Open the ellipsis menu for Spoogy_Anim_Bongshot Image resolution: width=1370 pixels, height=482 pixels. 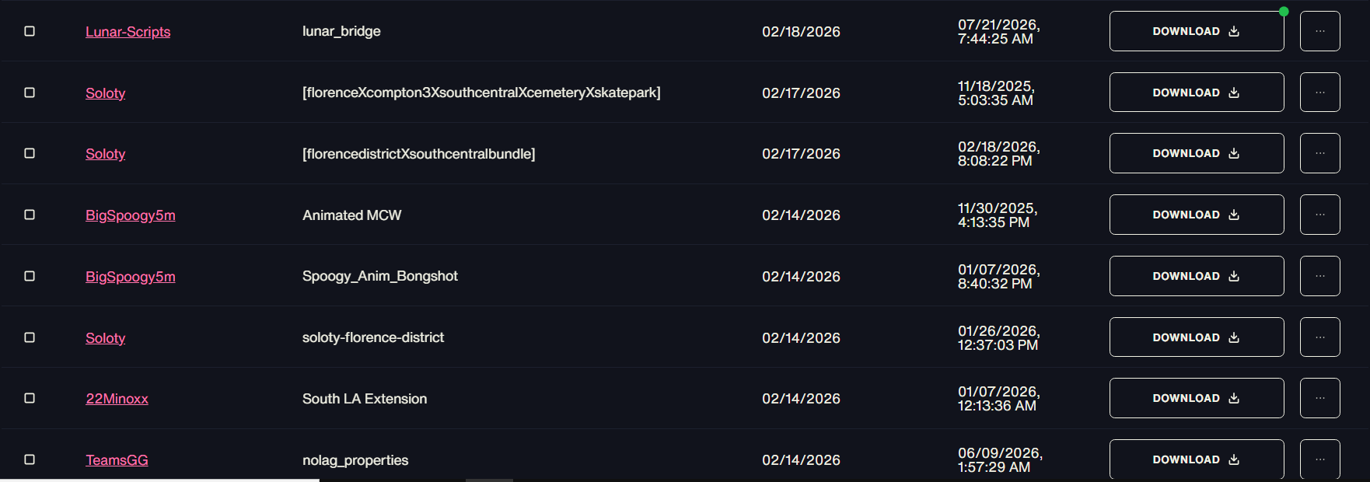coord(1319,276)
